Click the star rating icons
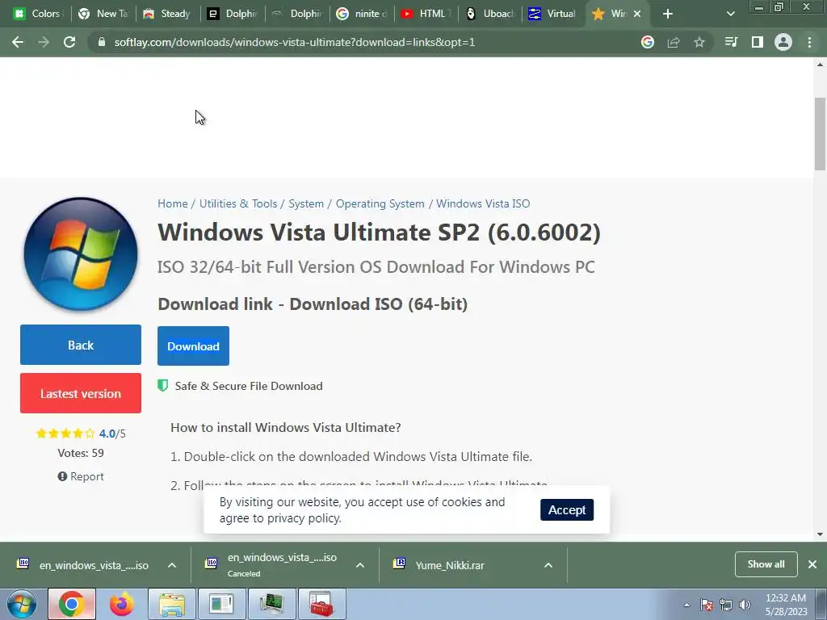This screenshot has width=827, height=620. coord(65,434)
